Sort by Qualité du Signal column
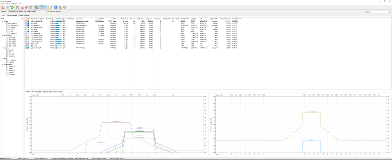Viewport: 392px width, 160px height. [x=60, y=19]
